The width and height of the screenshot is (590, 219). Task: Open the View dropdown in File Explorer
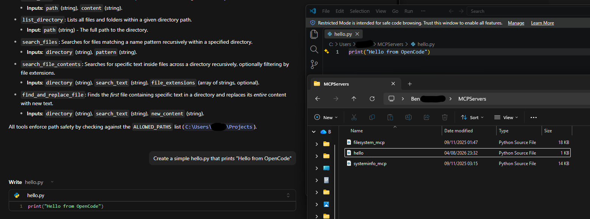(x=506, y=117)
